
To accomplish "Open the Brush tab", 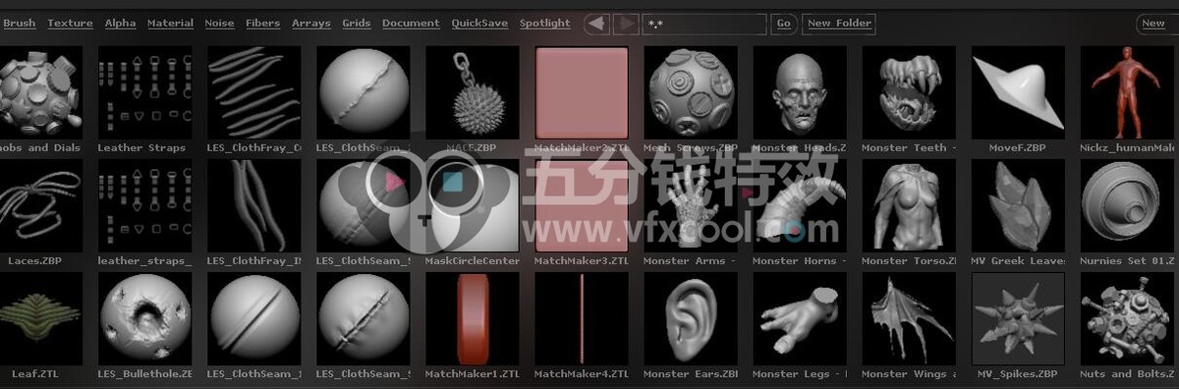I will [20, 23].
